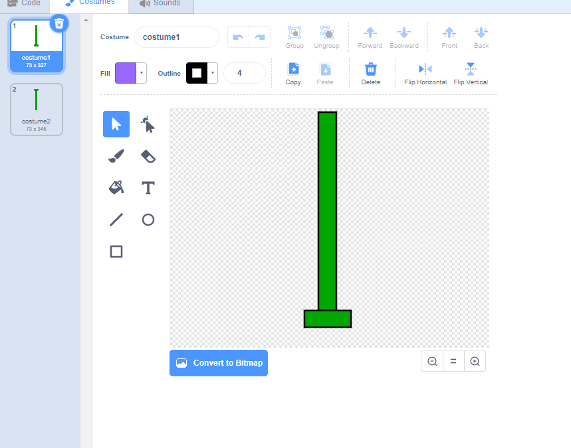The width and height of the screenshot is (571, 448).
Task: Move shape Backward one layer
Action: (x=404, y=37)
